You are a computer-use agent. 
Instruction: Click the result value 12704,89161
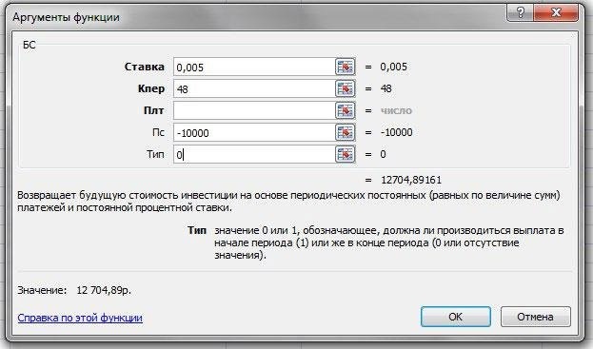[411, 180]
